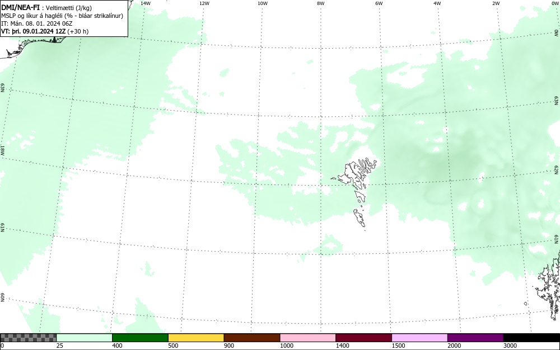Click the "VT: Þri. 09.01.2024 12Z" line

34,31
